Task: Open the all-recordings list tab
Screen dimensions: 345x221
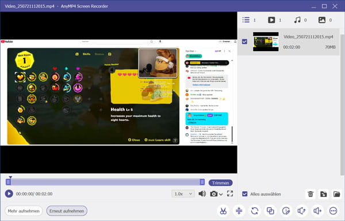Action: coord(246,20)
